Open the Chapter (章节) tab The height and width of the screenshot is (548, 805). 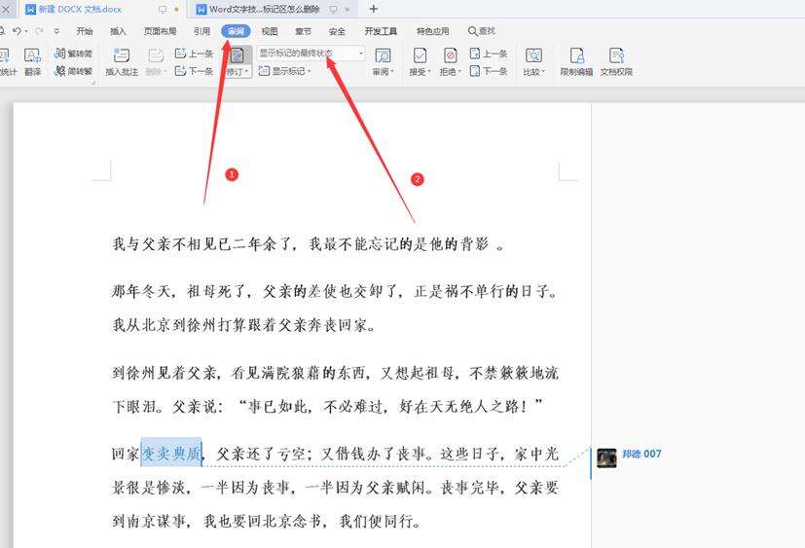click(304, 31)
